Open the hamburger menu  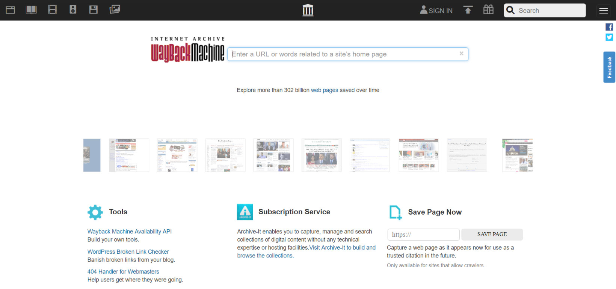[604, 11]
